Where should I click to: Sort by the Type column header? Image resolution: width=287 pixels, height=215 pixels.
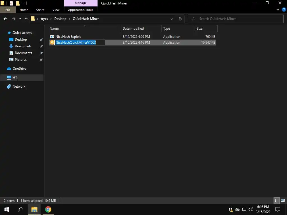click(x=166, y=29)
